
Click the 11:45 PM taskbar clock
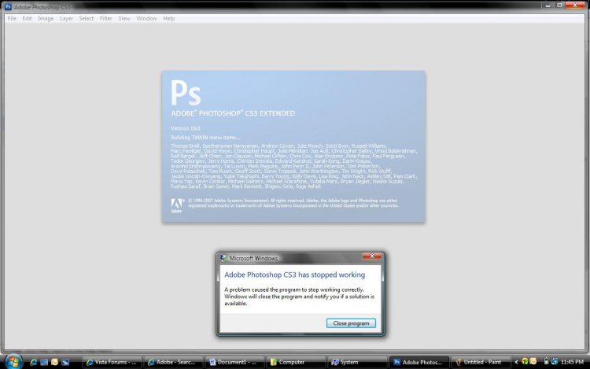pos(572,362)
